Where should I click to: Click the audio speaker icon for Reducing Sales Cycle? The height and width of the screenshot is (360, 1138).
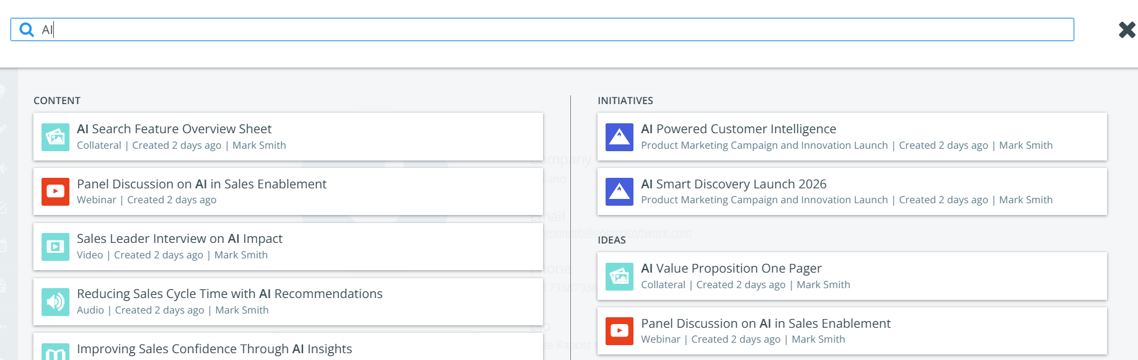click(x=55, y=302)
